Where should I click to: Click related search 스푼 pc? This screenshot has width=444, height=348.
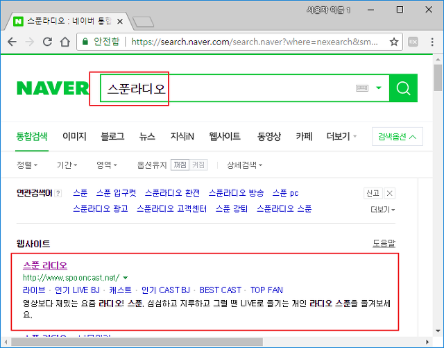click(x=285, y=193)
